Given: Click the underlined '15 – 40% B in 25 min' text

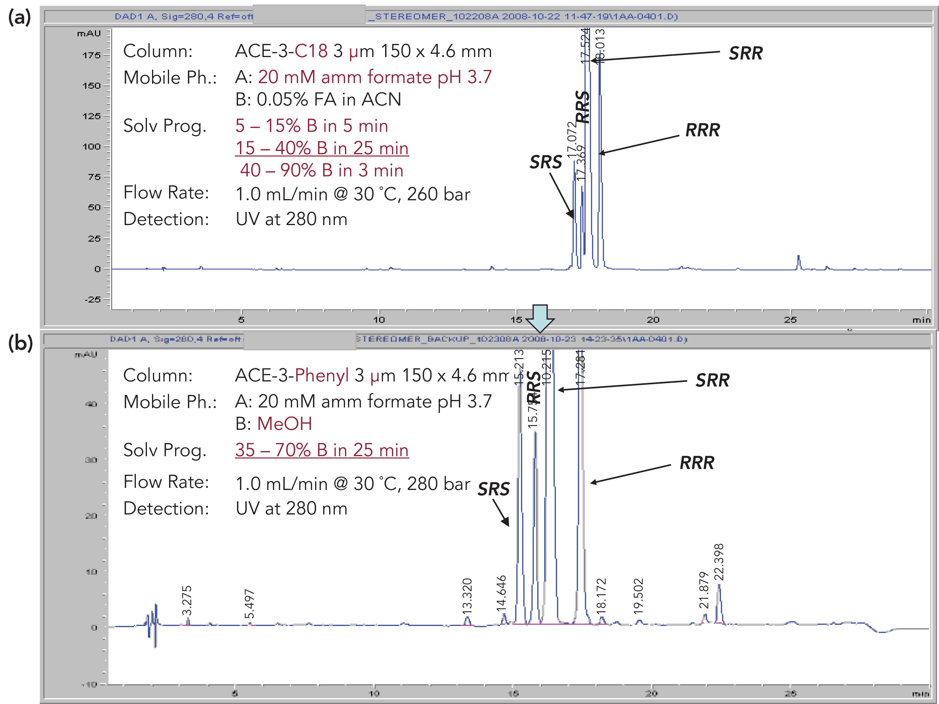Looking at the screenshot, I should pos(322,148).
